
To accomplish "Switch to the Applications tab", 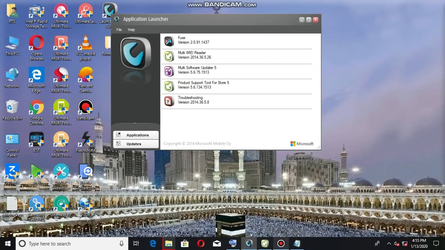I will pyautogui.click(x=136, y=135).
